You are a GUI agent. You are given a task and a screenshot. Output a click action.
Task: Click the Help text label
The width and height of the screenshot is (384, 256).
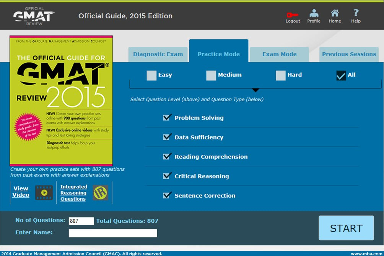click(x=356, y=21)
